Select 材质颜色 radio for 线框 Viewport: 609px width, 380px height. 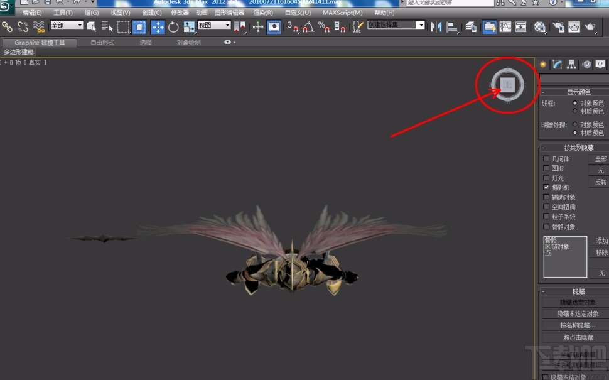(574, 111)
